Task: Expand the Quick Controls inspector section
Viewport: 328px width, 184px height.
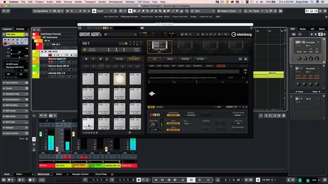Action: 15,133
